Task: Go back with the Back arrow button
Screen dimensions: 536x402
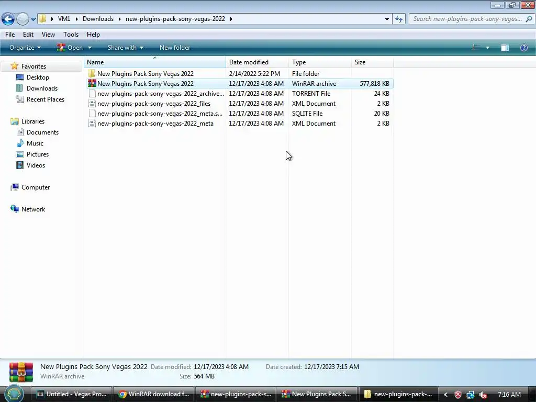Action: coord(8,19)
